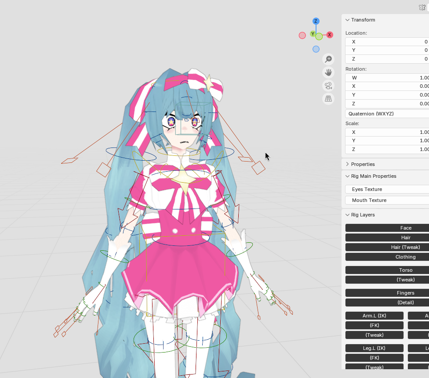Click the negative Y axis circle
The height and width of the screenshot is (378, 429).
(319, 36)
